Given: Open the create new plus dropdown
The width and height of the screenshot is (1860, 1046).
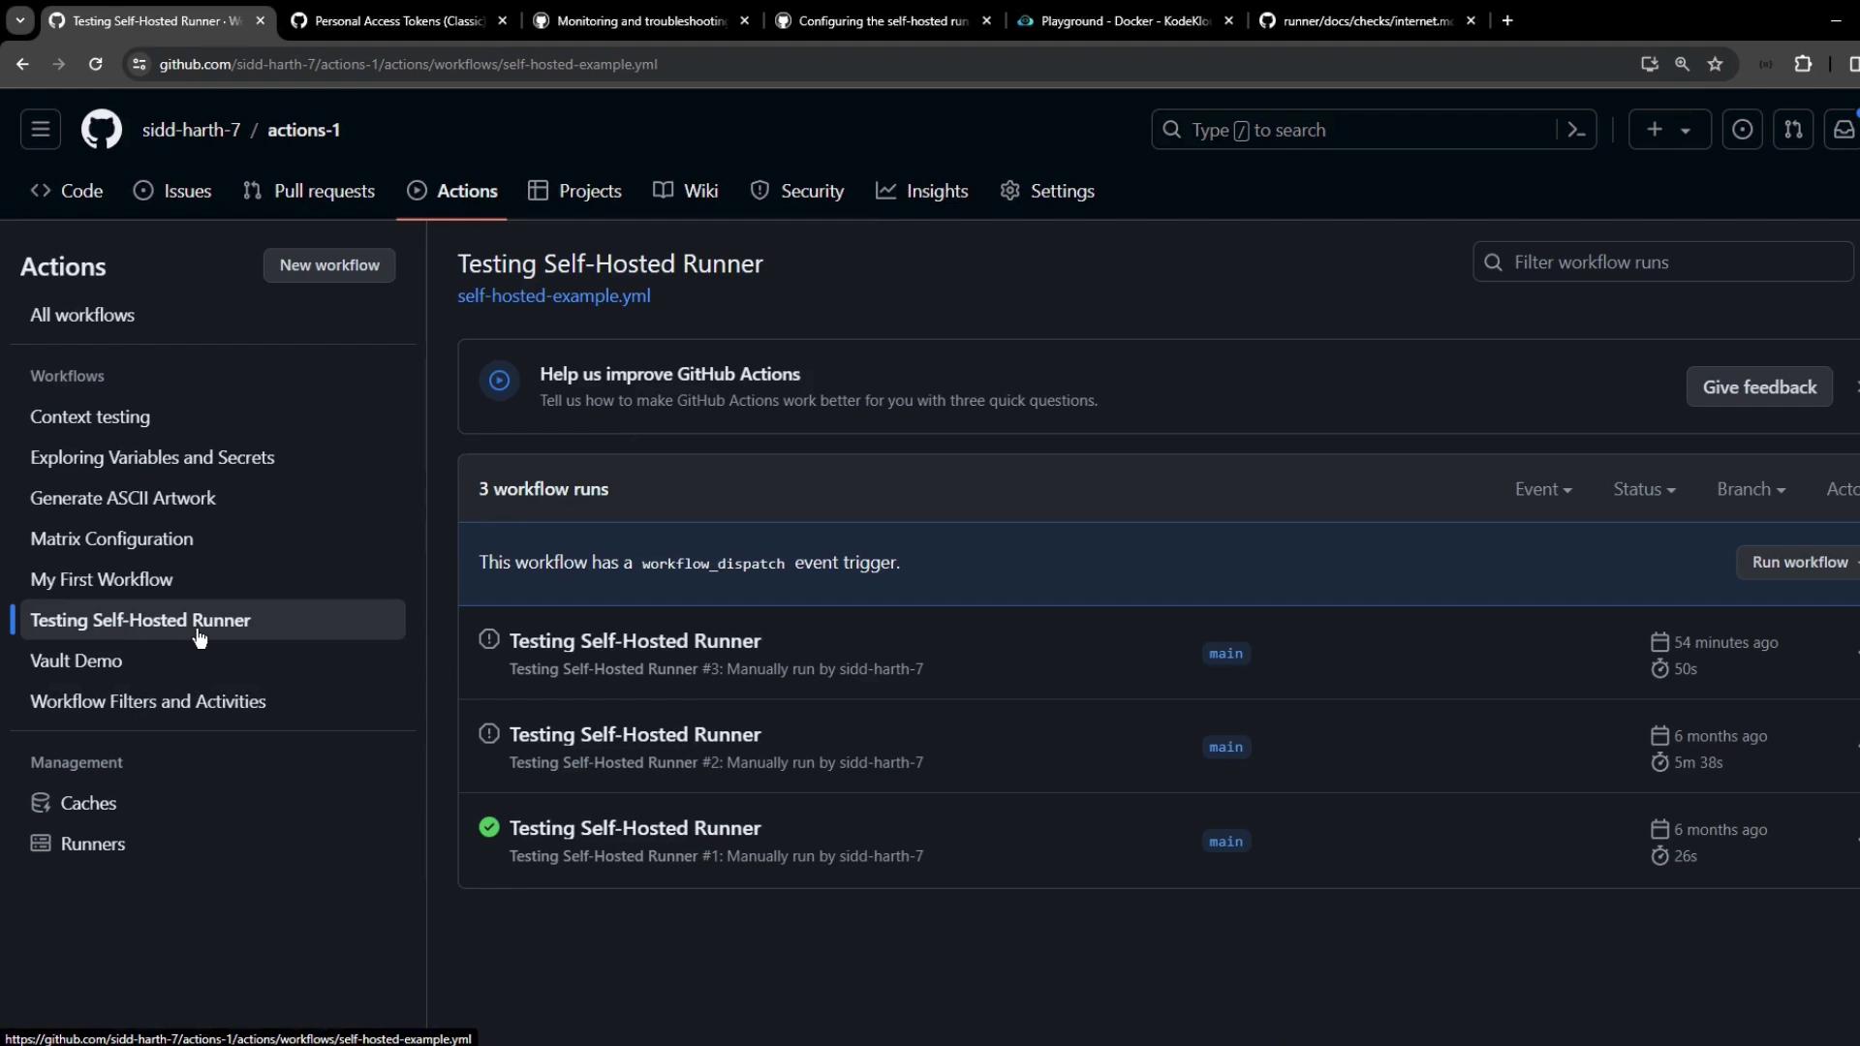Looking at the screenshot, I should (1668, 130).
